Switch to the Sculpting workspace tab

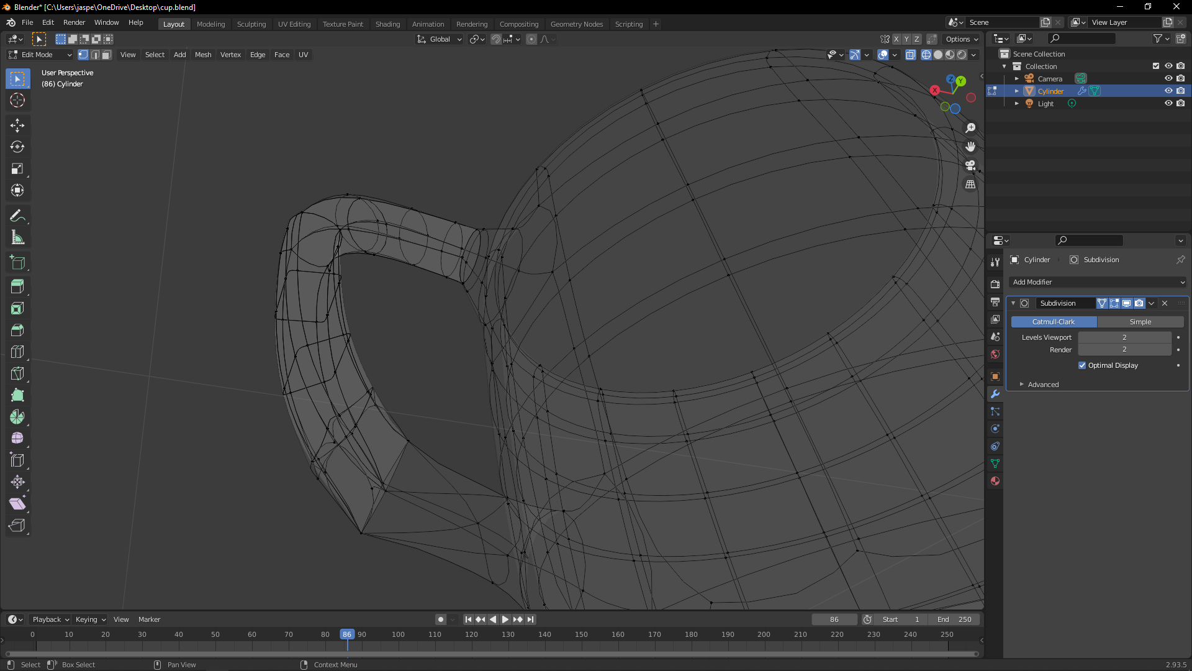[251, 24]
